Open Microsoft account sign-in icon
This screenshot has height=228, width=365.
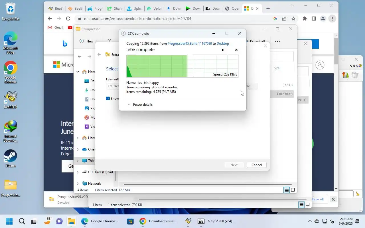tap(320, 65)
